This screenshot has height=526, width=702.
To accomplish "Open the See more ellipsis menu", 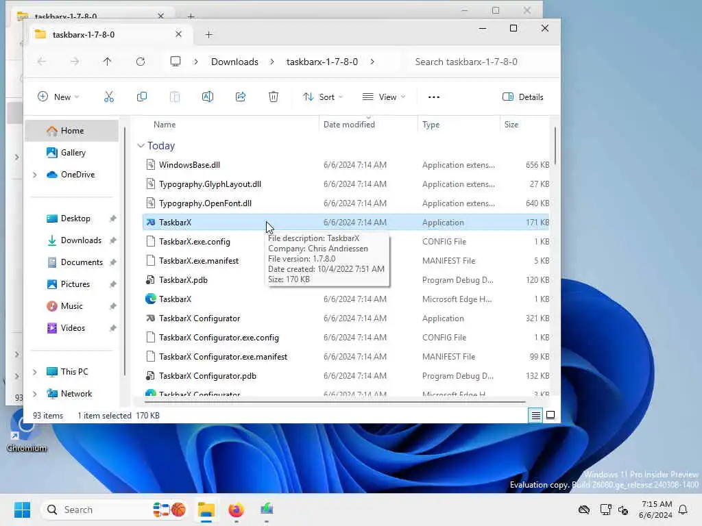I will 434,97.
